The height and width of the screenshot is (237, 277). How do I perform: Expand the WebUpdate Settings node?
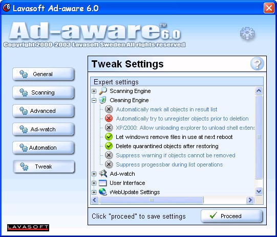click(94, 192)
